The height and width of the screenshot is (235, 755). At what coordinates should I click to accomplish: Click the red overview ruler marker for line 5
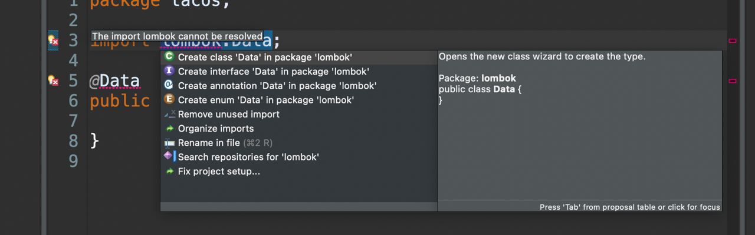click(733, 80)
